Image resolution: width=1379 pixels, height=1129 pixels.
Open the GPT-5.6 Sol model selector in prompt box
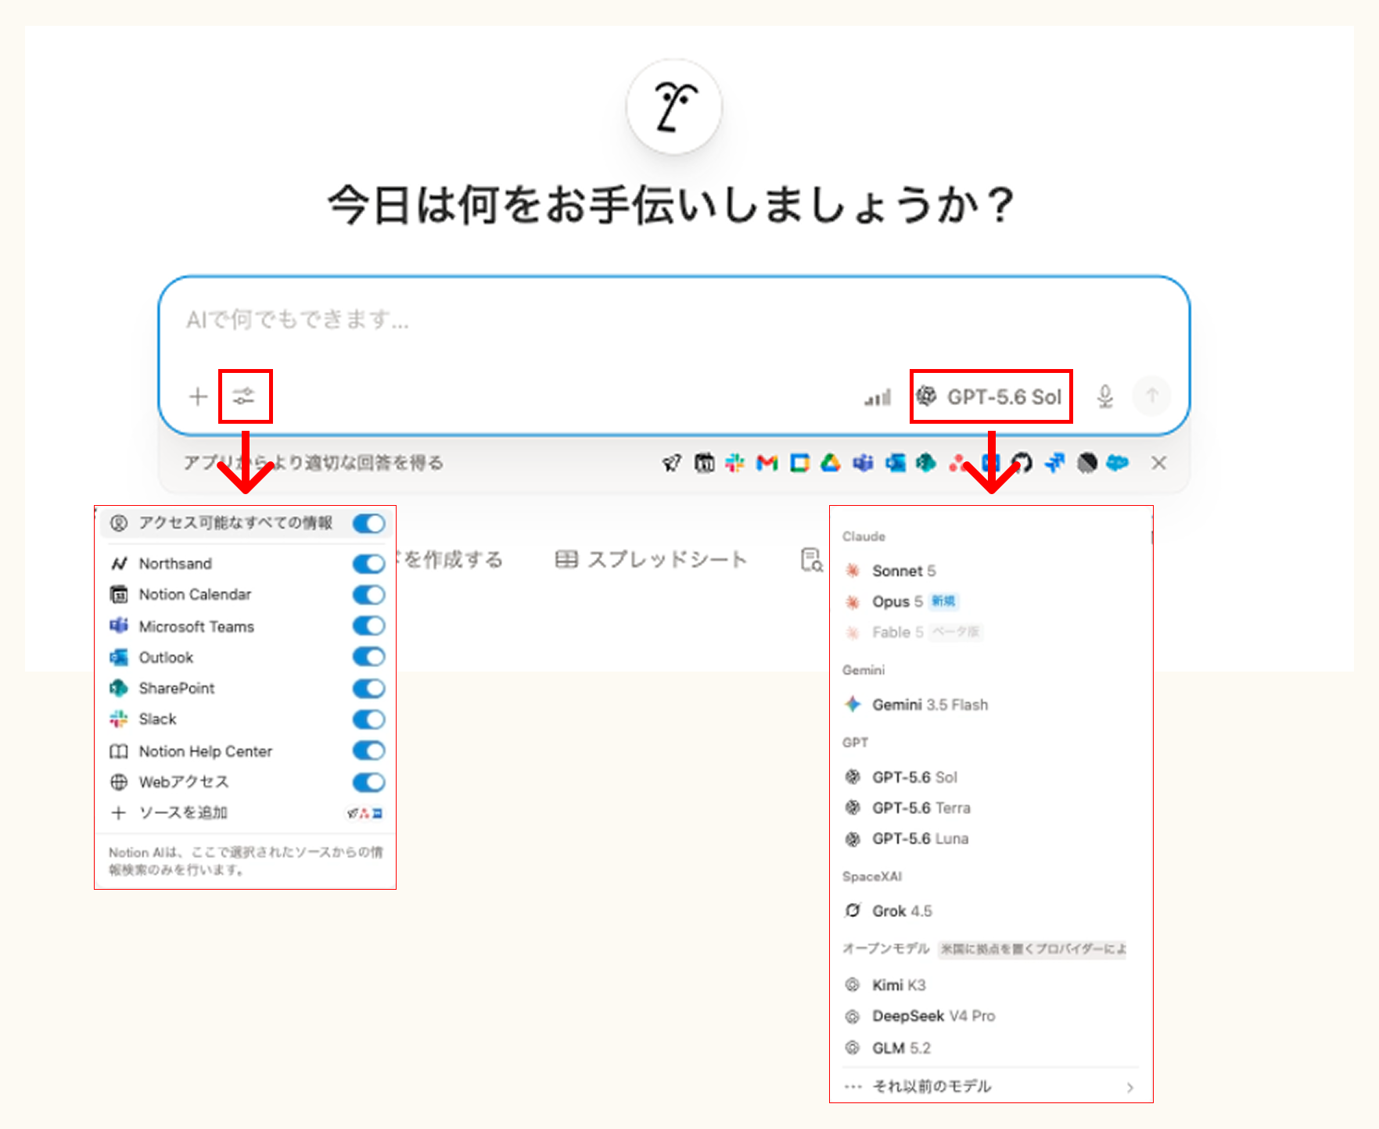coord(990,396)
